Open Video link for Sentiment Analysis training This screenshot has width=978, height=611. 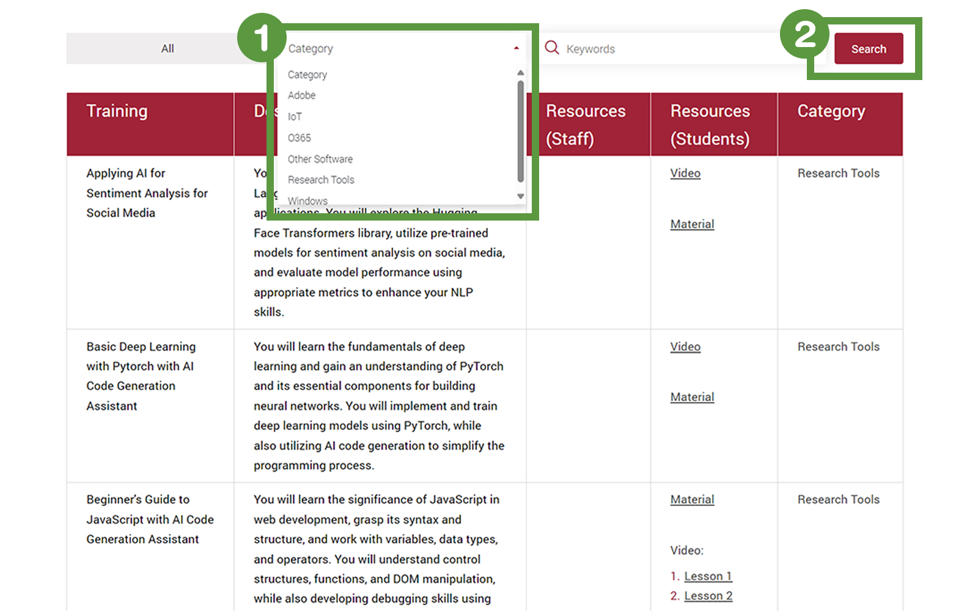pyautogui.click(x=685, y=174)
